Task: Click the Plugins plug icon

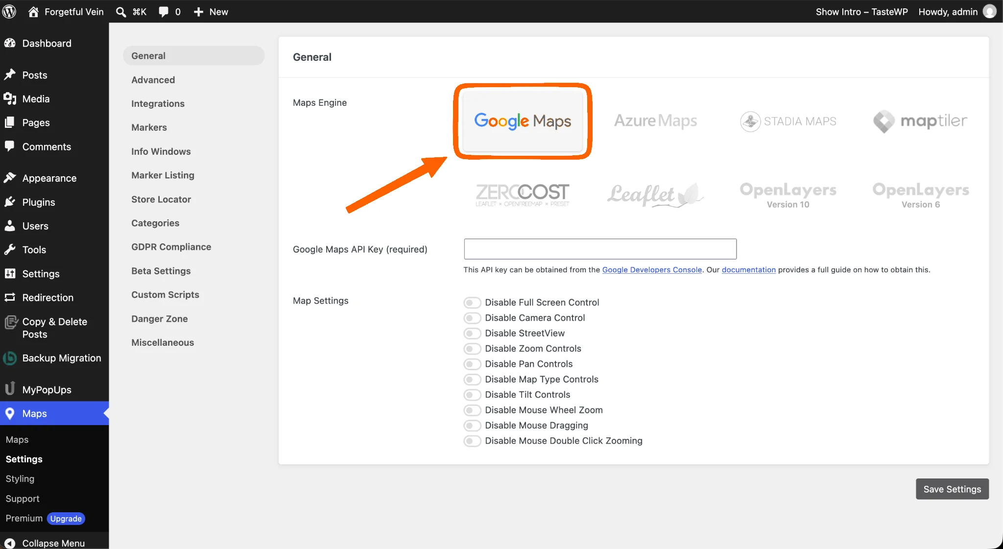Action: point(10,202)
